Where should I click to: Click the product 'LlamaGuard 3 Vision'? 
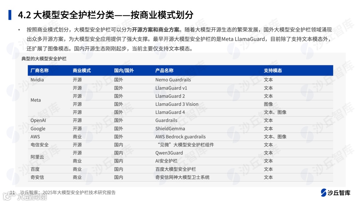pos(177,104)
